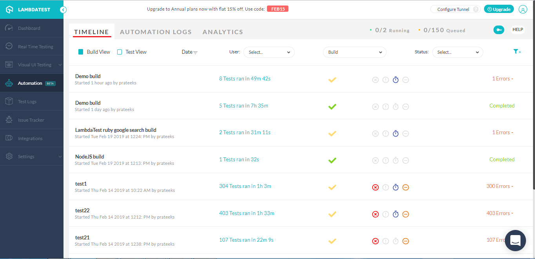
Task: Click the timeout clock icon for test22
Action: pyautogui.click(x=395, y=214)
